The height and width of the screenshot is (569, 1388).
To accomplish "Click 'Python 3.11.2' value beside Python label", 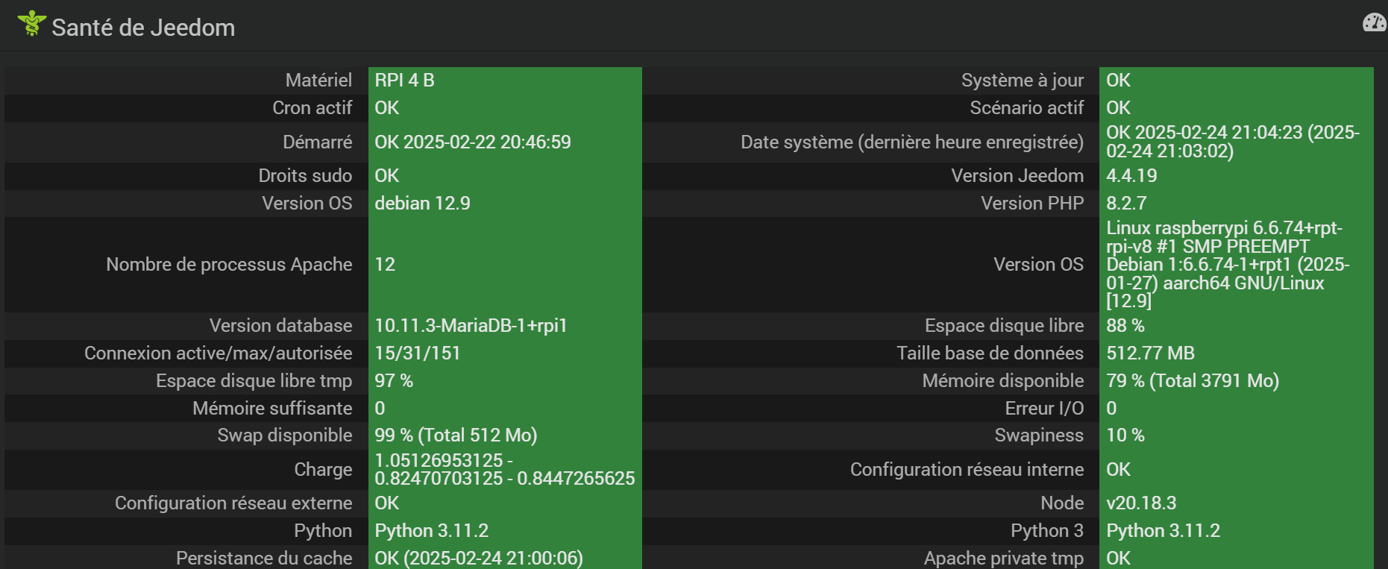I will [432, 530].
